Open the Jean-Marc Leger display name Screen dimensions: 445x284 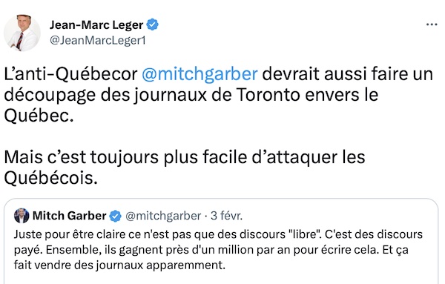pos(96,25)
